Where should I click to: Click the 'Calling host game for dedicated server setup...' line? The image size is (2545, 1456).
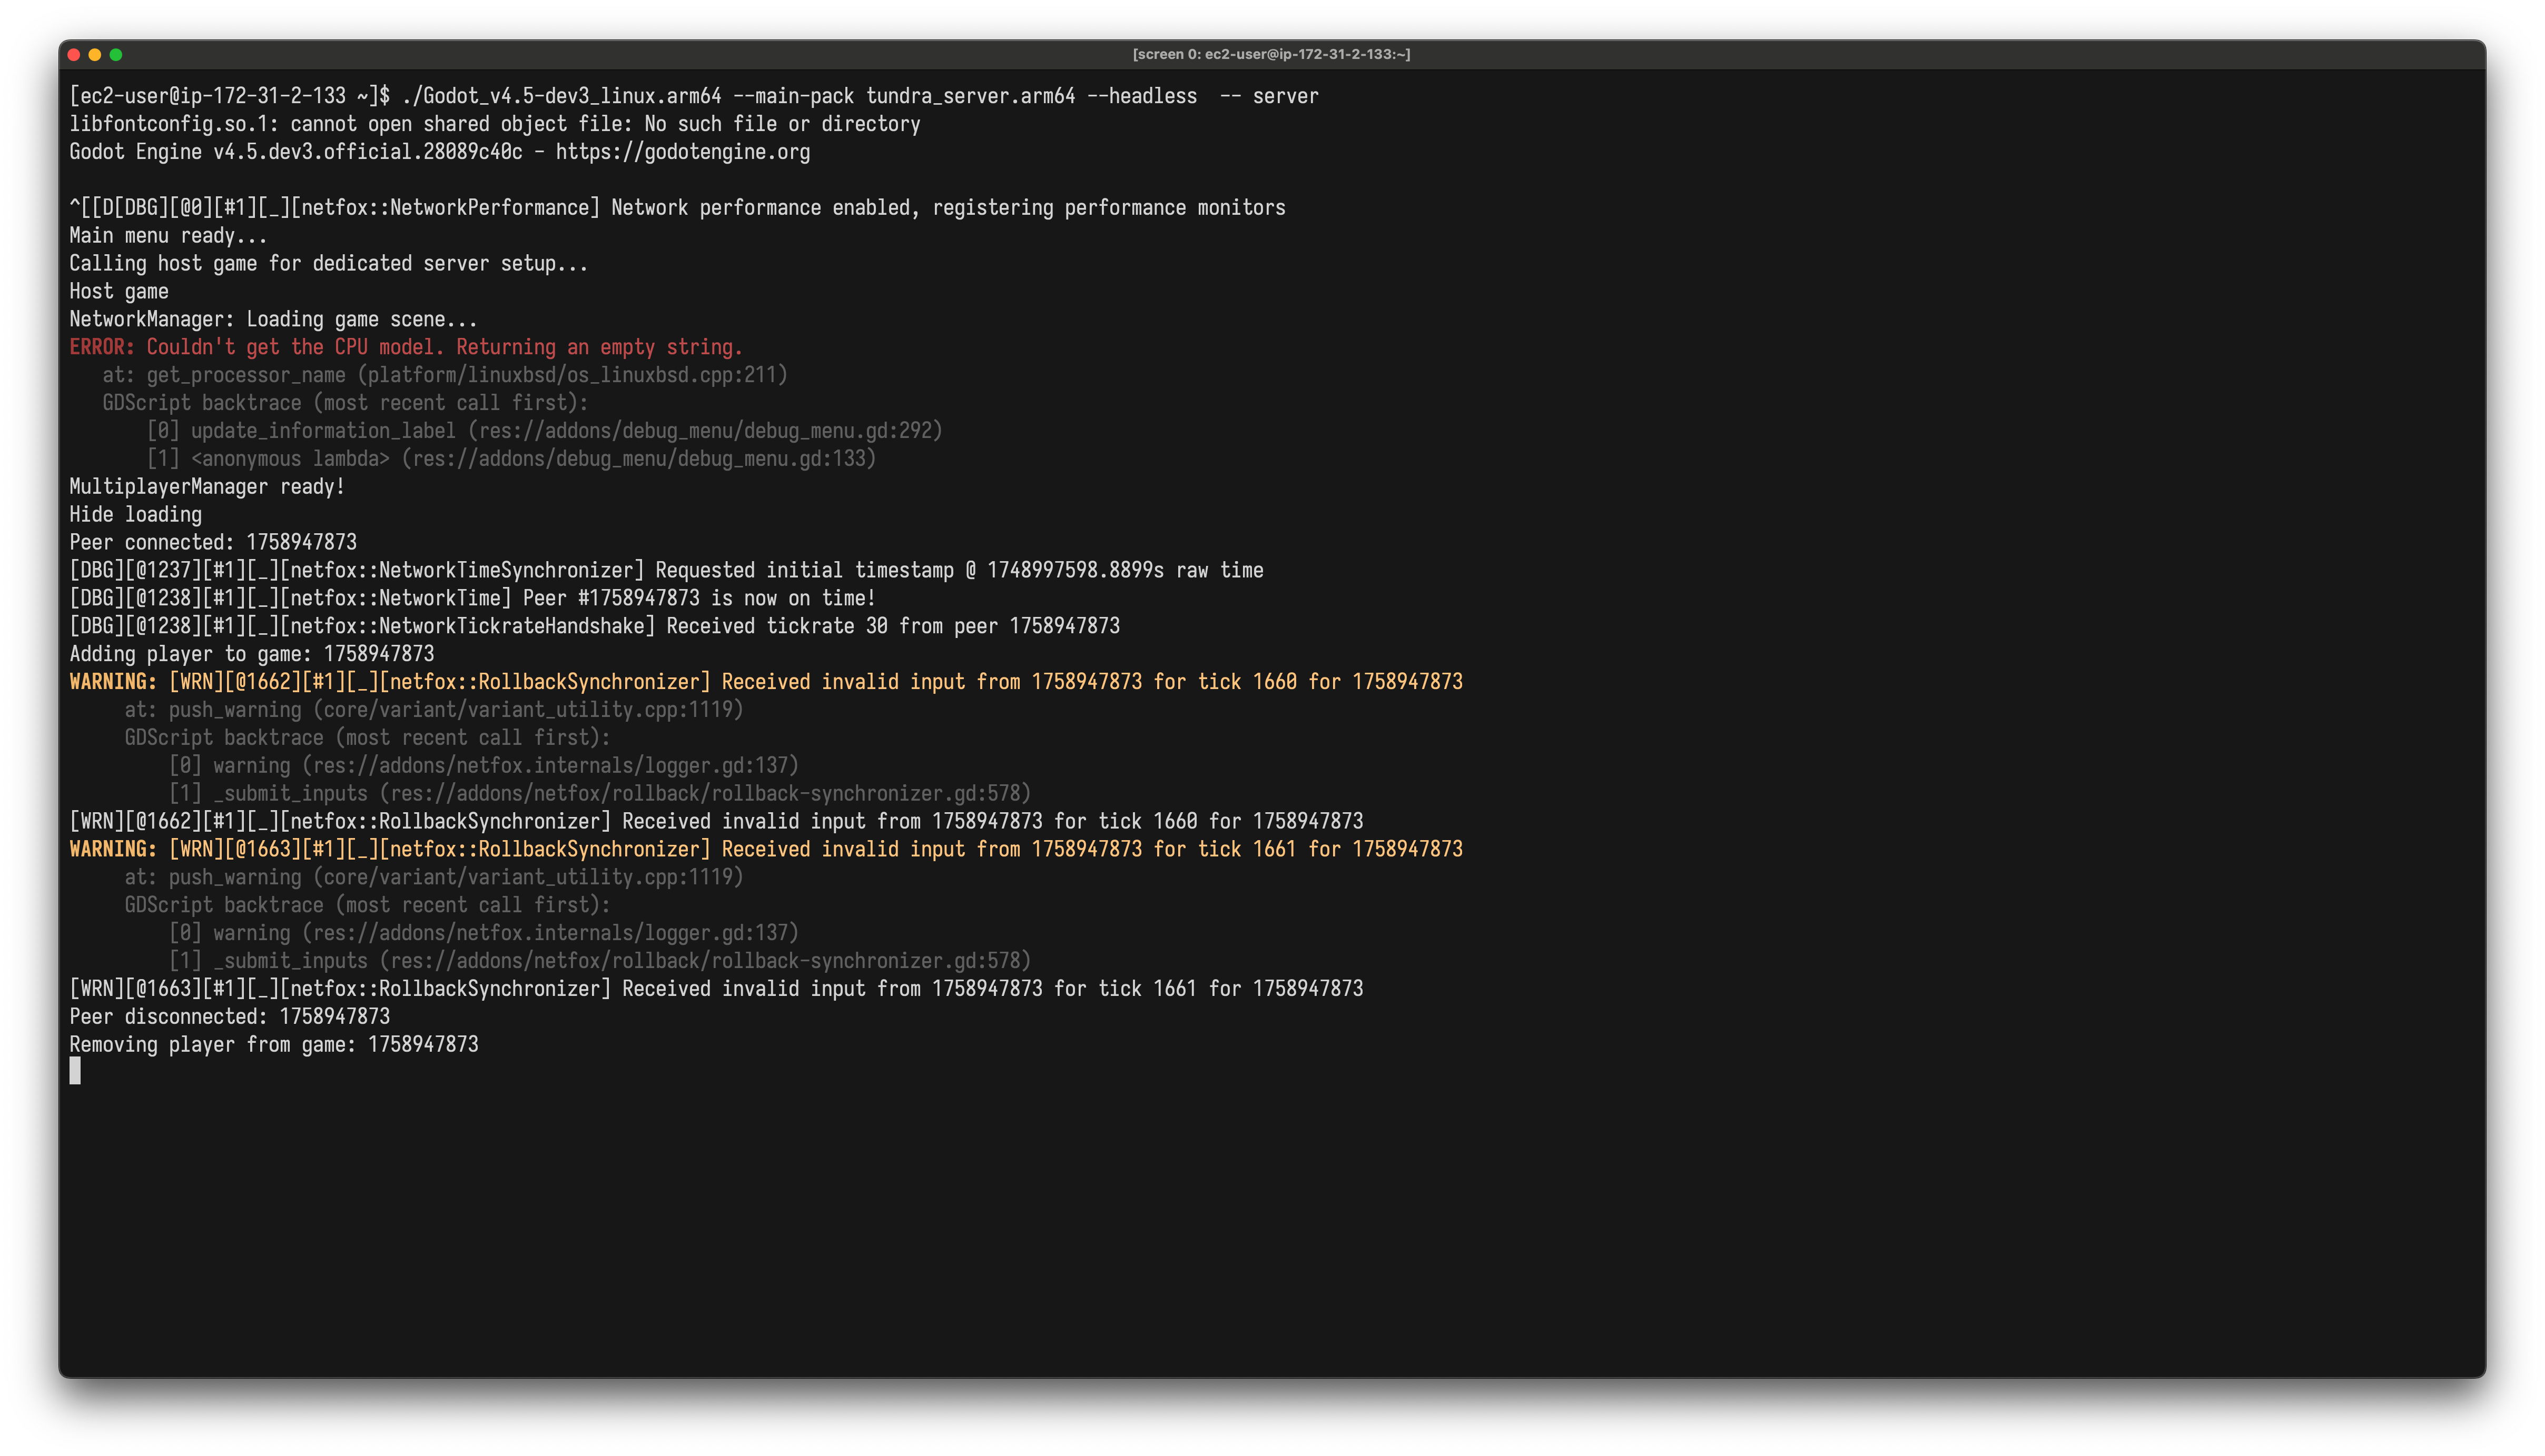[329, 264]
